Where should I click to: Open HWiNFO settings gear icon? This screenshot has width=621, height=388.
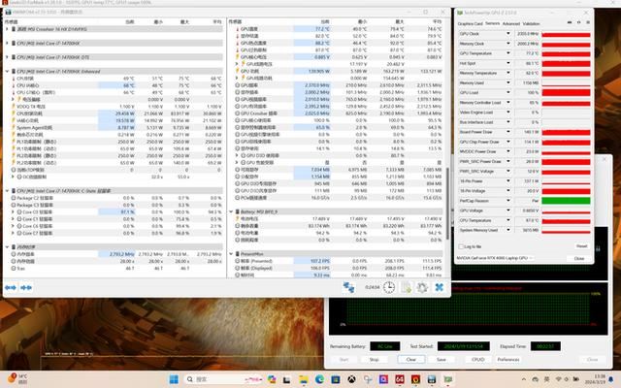(x=421, y=287)
